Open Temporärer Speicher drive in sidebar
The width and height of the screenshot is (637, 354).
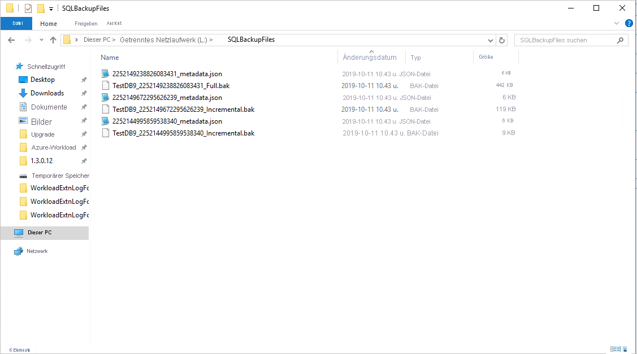tap(60, 176)
